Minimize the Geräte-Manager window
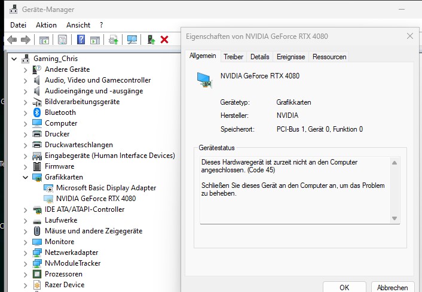 tap(402, 9)
